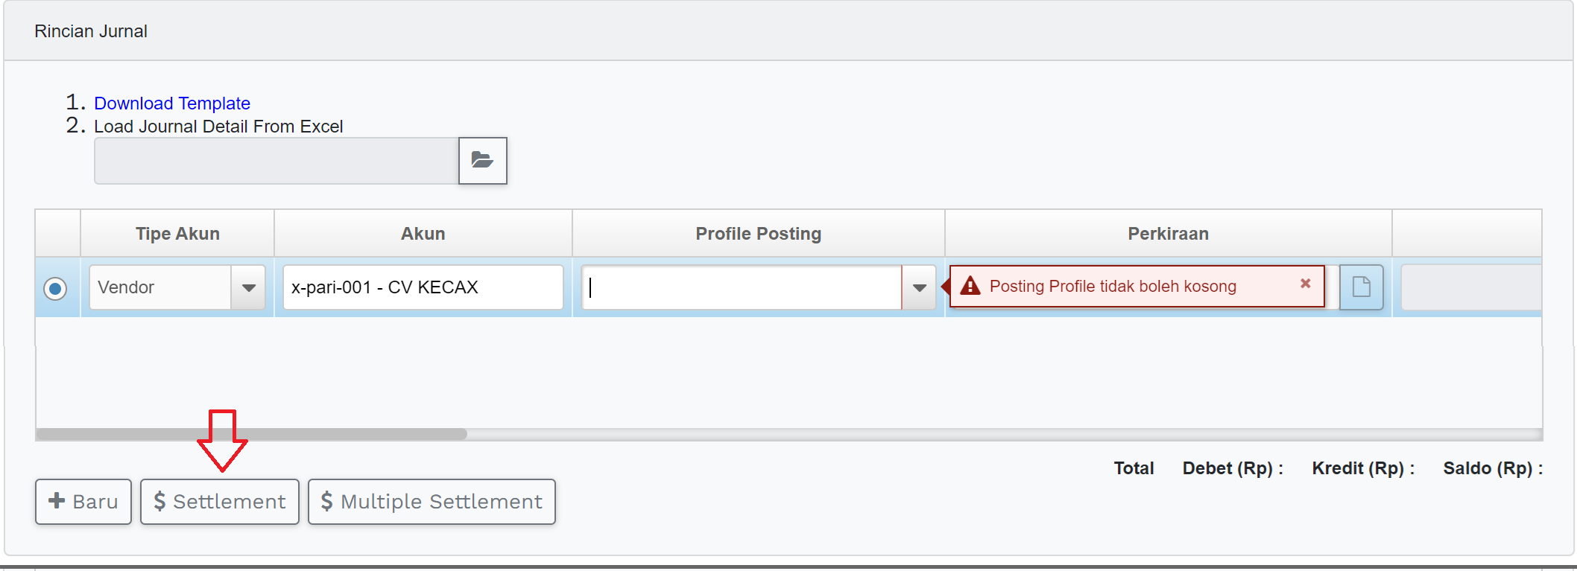Screen dimensions: 1577x571
Task: Click the Akun field with CV KECAX
Action: click(x=422, y=287)
